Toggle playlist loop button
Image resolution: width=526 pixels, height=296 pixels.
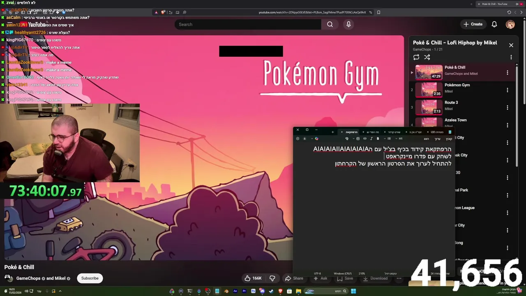[416, 57]
